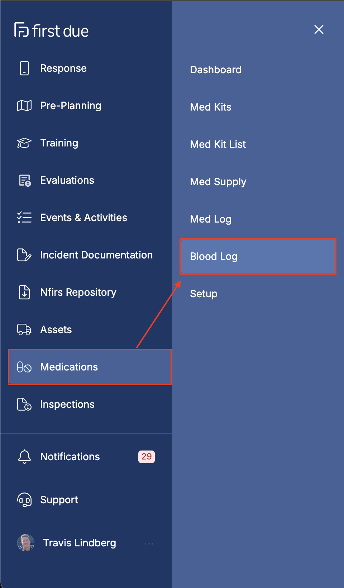344x588 pixels.
Task: Click the Evaluations checklist icon
Action: pyautogui.click(x=24, y=180)
